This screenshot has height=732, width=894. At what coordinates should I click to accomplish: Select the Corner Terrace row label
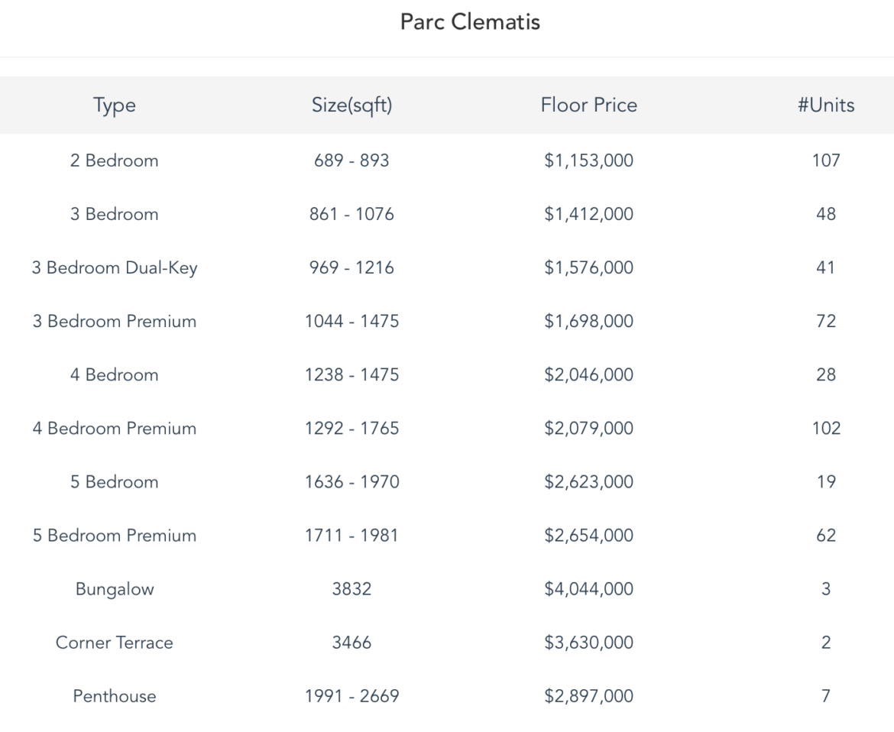pos(114,643)
